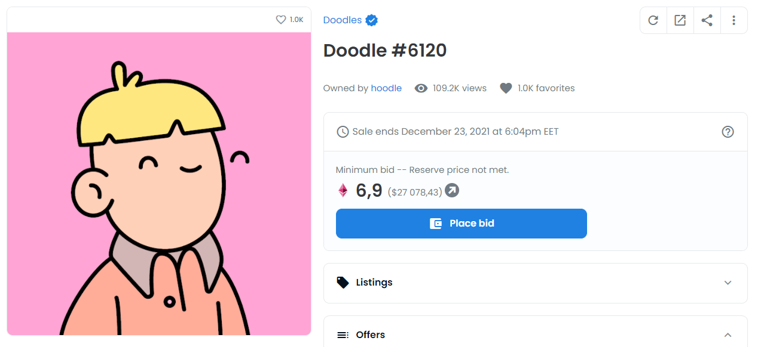Expand the Listings section chevron
The height and width of the screenshot is (347, 770).
coord(728,283)
